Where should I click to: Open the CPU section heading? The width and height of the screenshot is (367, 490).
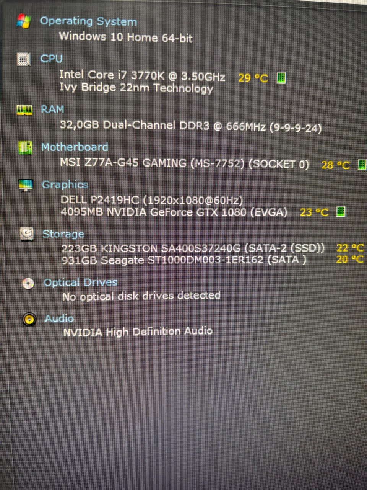[x=51, y=59]
